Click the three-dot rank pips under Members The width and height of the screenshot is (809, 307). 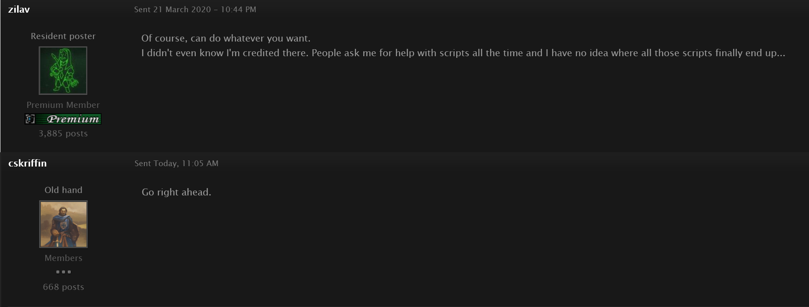[63, 272]
